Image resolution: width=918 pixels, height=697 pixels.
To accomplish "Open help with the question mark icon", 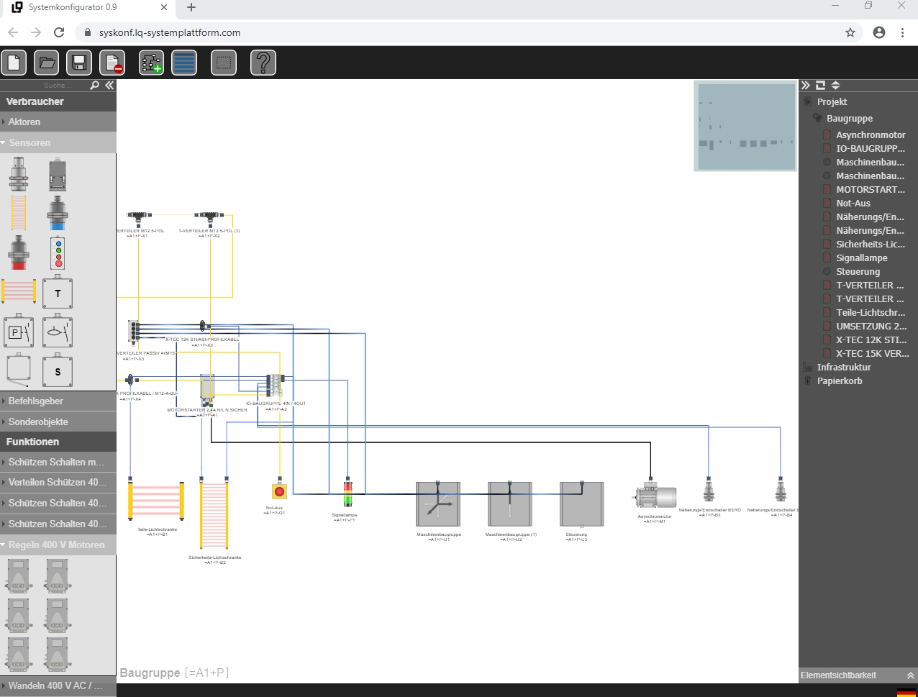I will pos(263,63).
